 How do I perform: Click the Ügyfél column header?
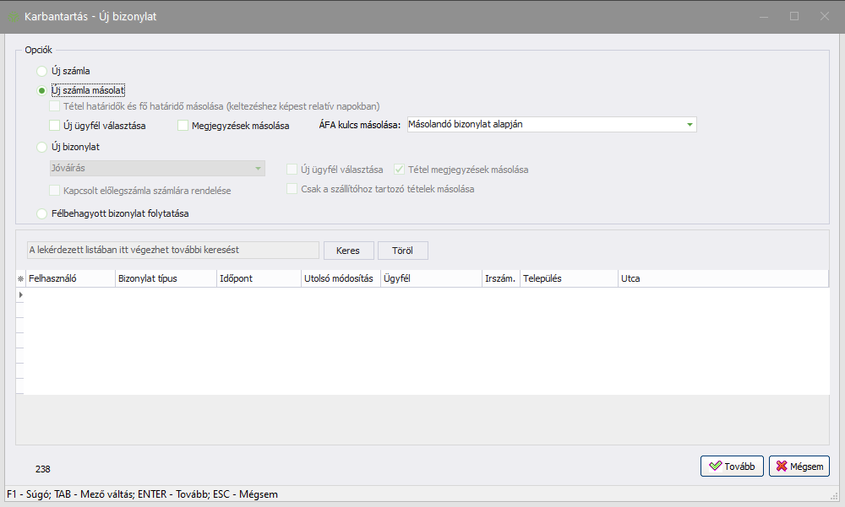(x=431, y=278)
